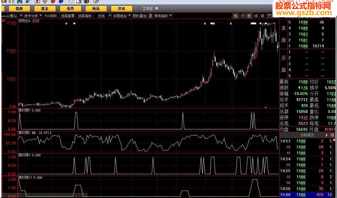Click the 标 annotation toggle icon

click(236, 16)
